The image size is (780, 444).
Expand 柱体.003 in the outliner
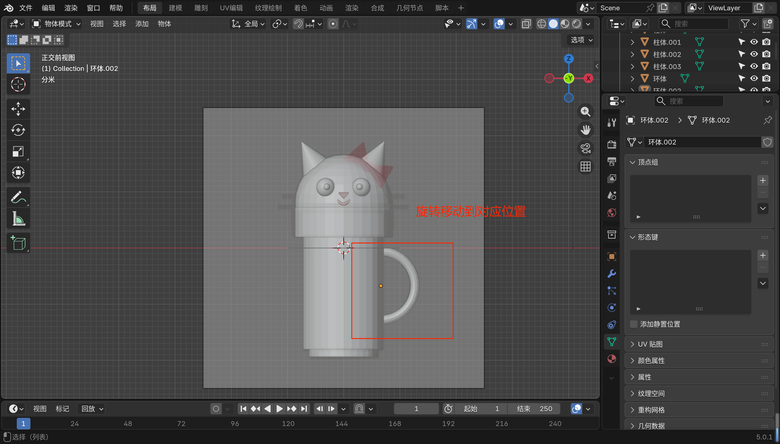(632, 66)
